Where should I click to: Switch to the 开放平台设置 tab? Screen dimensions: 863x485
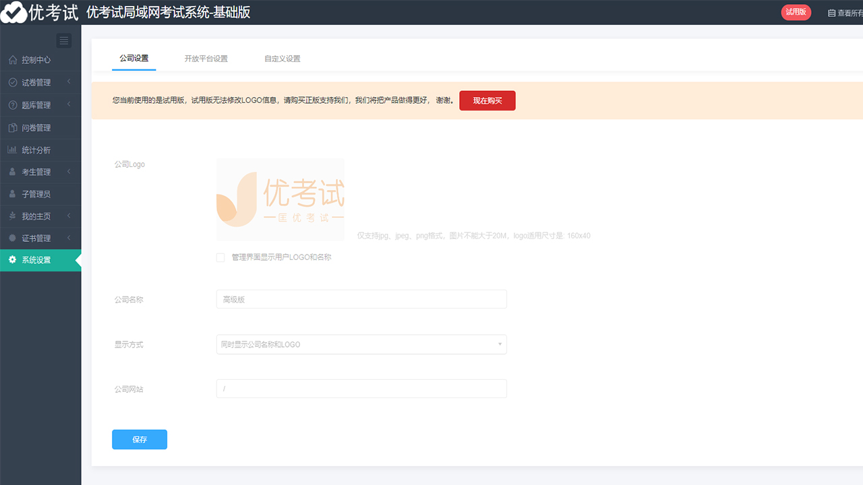(x=206, y=59)
